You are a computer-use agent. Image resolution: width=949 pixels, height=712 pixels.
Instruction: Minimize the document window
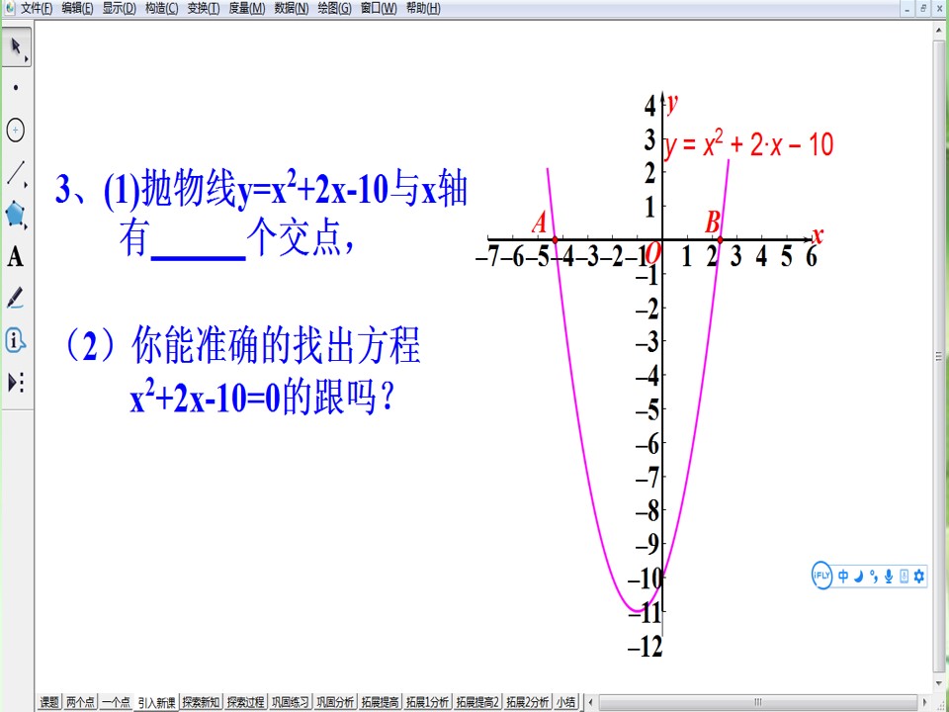coord(906,9)
